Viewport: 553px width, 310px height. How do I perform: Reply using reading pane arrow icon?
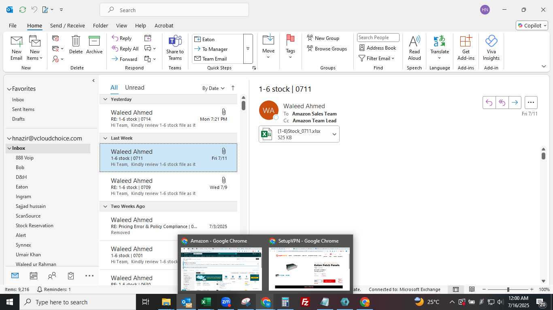point(489,103)
